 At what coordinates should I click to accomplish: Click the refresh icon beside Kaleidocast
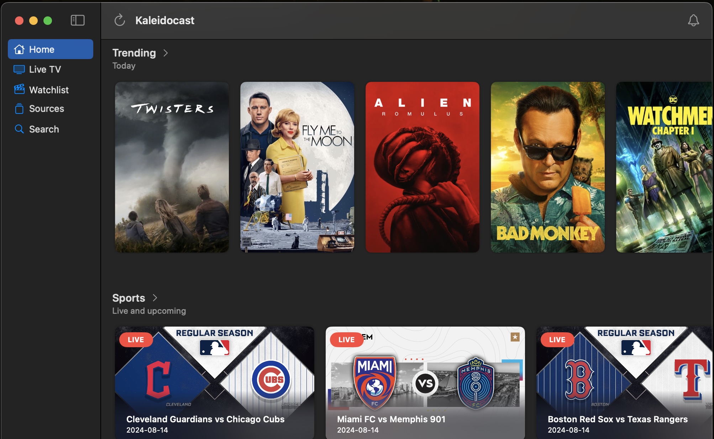120,20
